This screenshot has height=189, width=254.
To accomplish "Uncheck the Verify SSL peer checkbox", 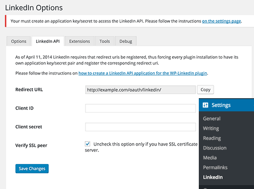I will pyautogui.click(x=87, y=144).
